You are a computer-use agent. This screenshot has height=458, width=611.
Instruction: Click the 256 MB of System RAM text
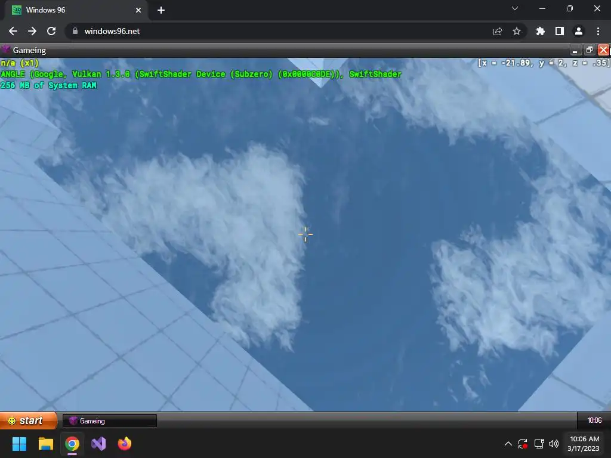[48, 85]
